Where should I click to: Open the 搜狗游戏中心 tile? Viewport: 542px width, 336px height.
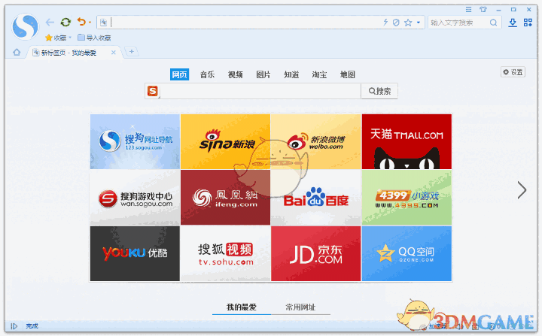click(135, 198)
